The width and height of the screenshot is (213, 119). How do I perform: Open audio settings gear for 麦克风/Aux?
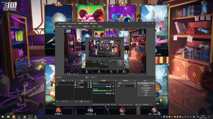click(x=113, y=86)
